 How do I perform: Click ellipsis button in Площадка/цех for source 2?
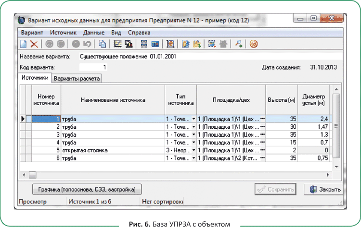tap(262, 127)
